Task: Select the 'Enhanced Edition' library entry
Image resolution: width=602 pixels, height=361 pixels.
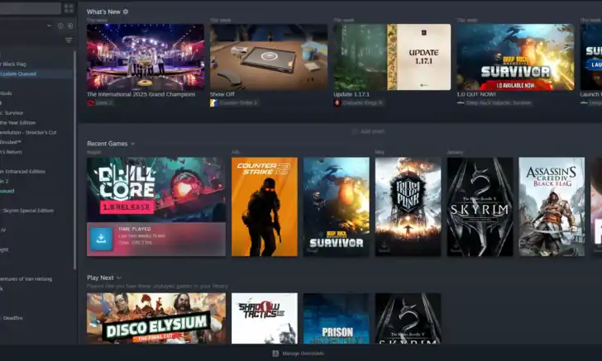Action: [36, 172]
